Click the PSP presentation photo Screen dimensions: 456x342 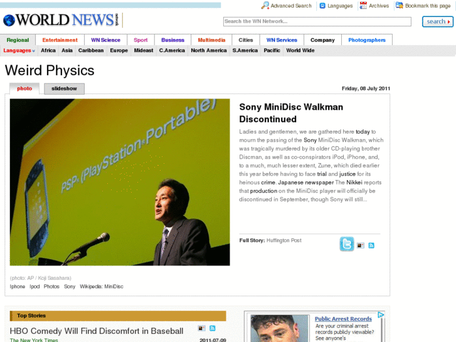(120, 182)
